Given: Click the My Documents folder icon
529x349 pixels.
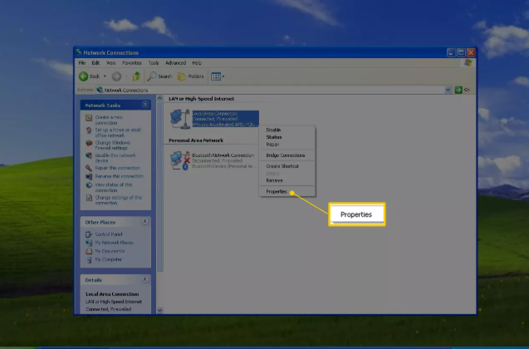Looking at the screenshot, I should (x=89, y=251).
